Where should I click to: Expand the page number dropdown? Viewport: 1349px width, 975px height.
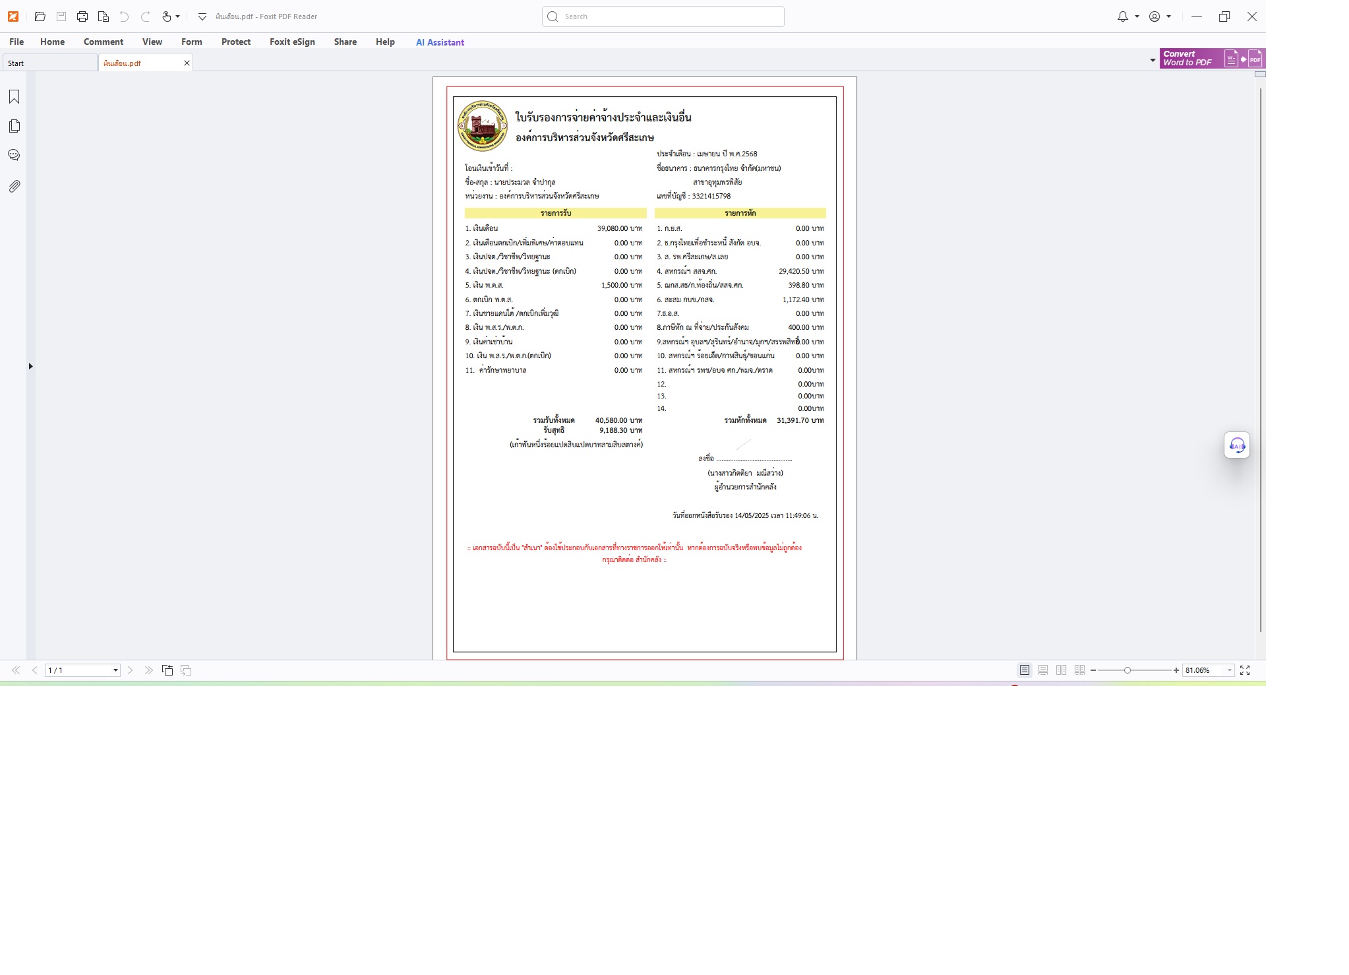(115, 670)
